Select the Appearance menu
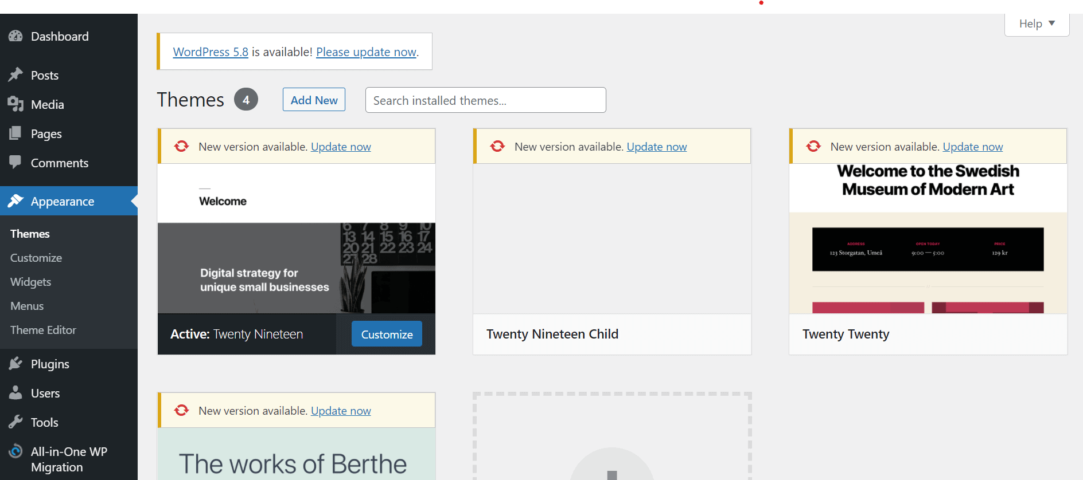The image size is (1083, 480). [69, 201]
